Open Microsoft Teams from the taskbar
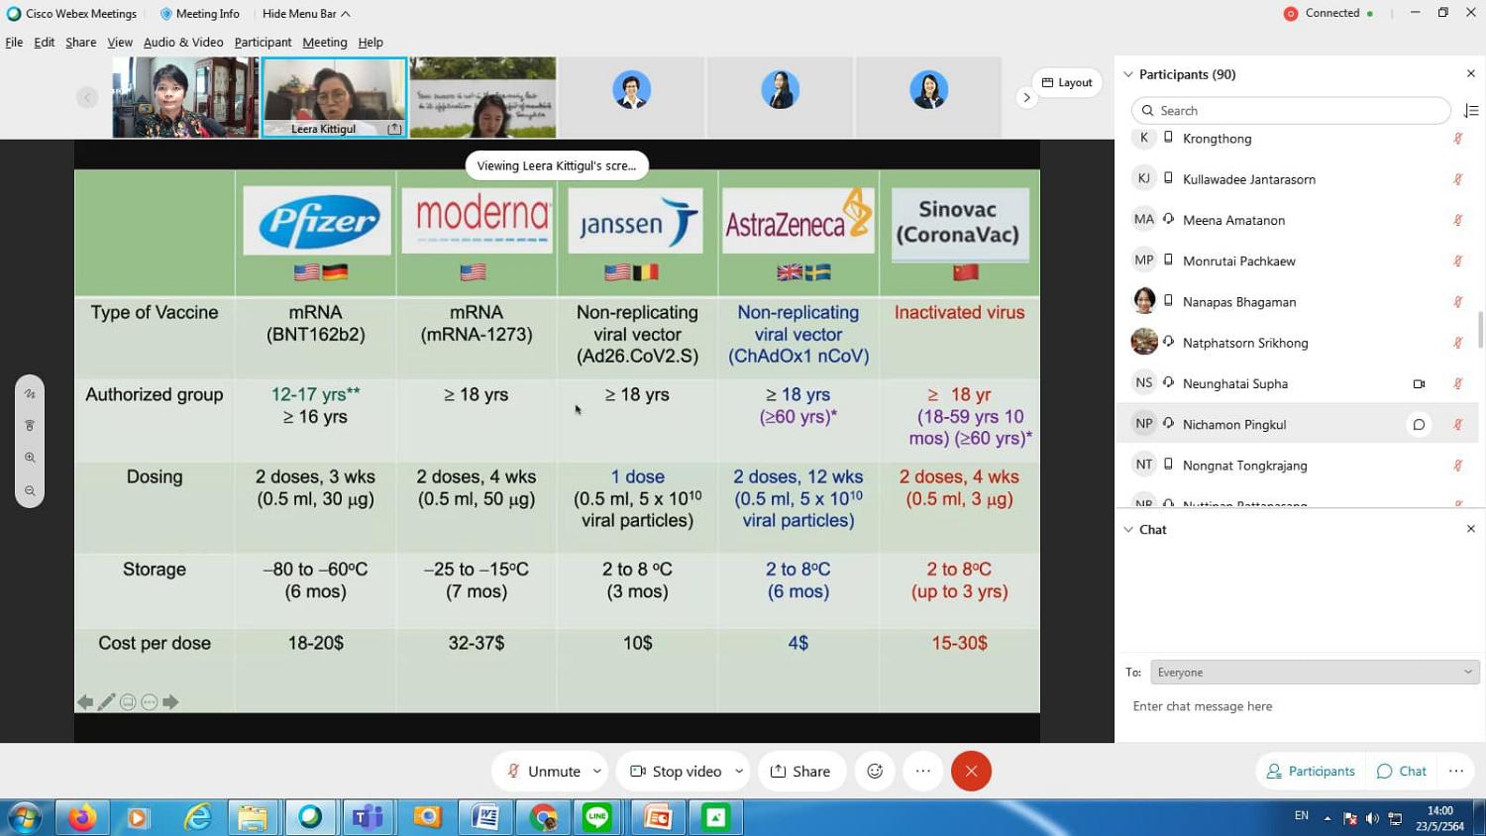 [368, 817]
